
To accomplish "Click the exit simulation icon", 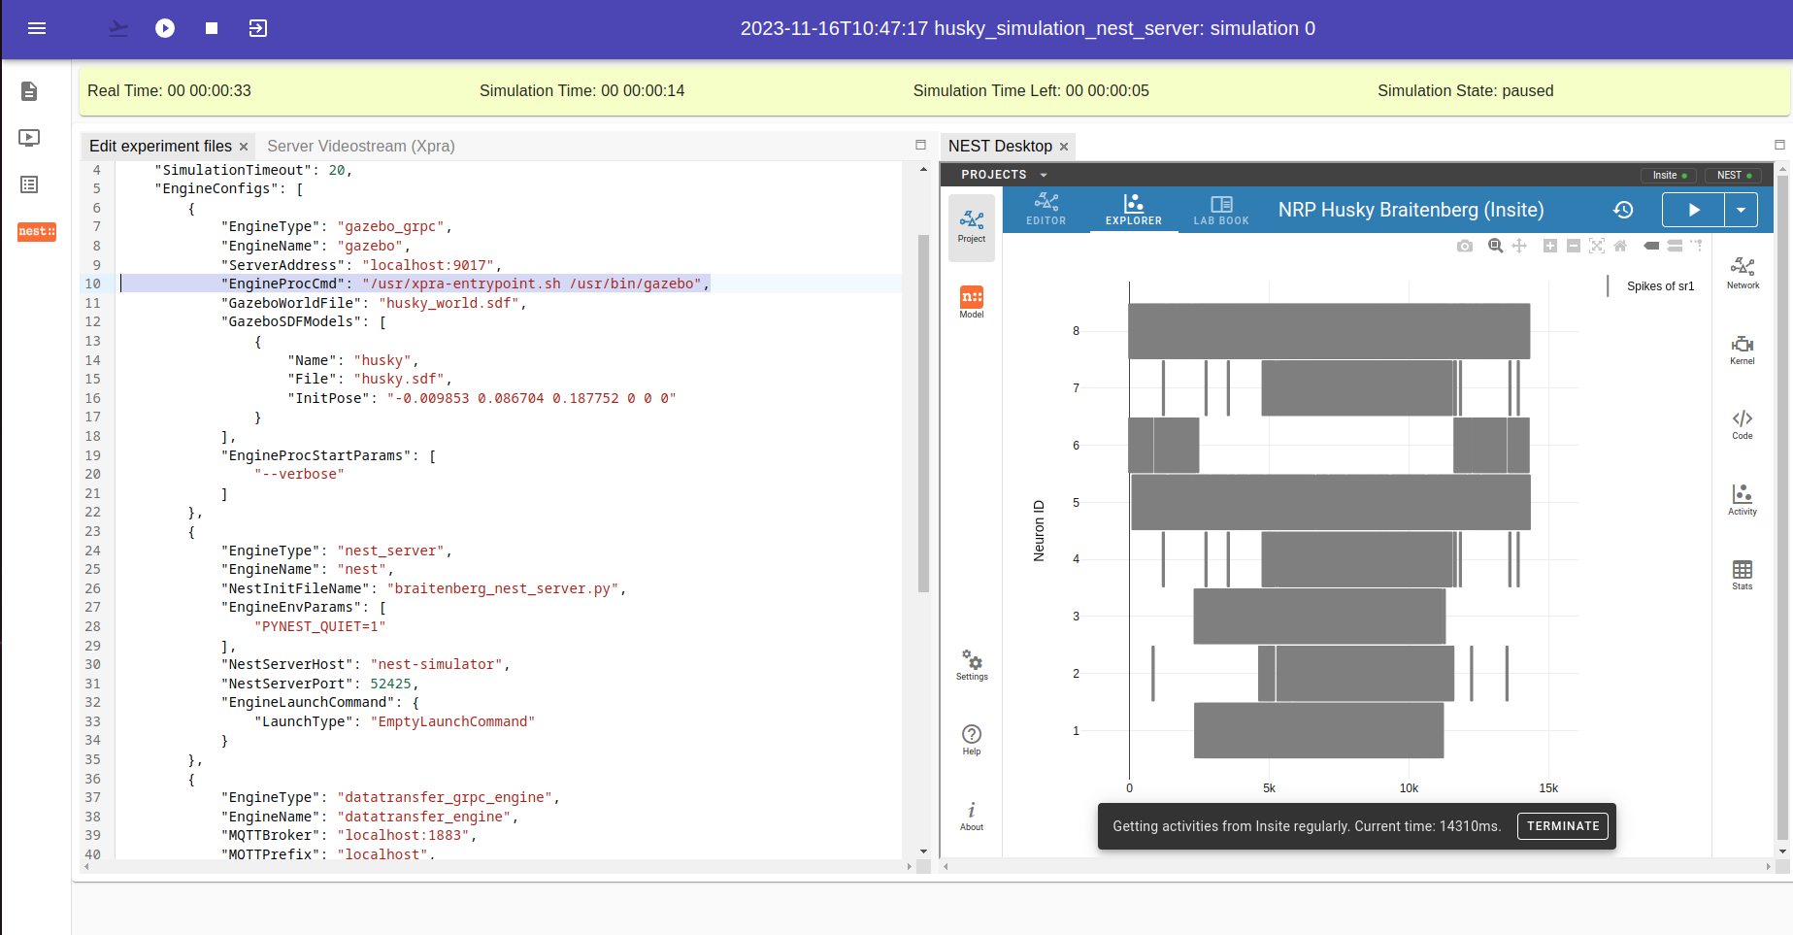I will (258, 28).
